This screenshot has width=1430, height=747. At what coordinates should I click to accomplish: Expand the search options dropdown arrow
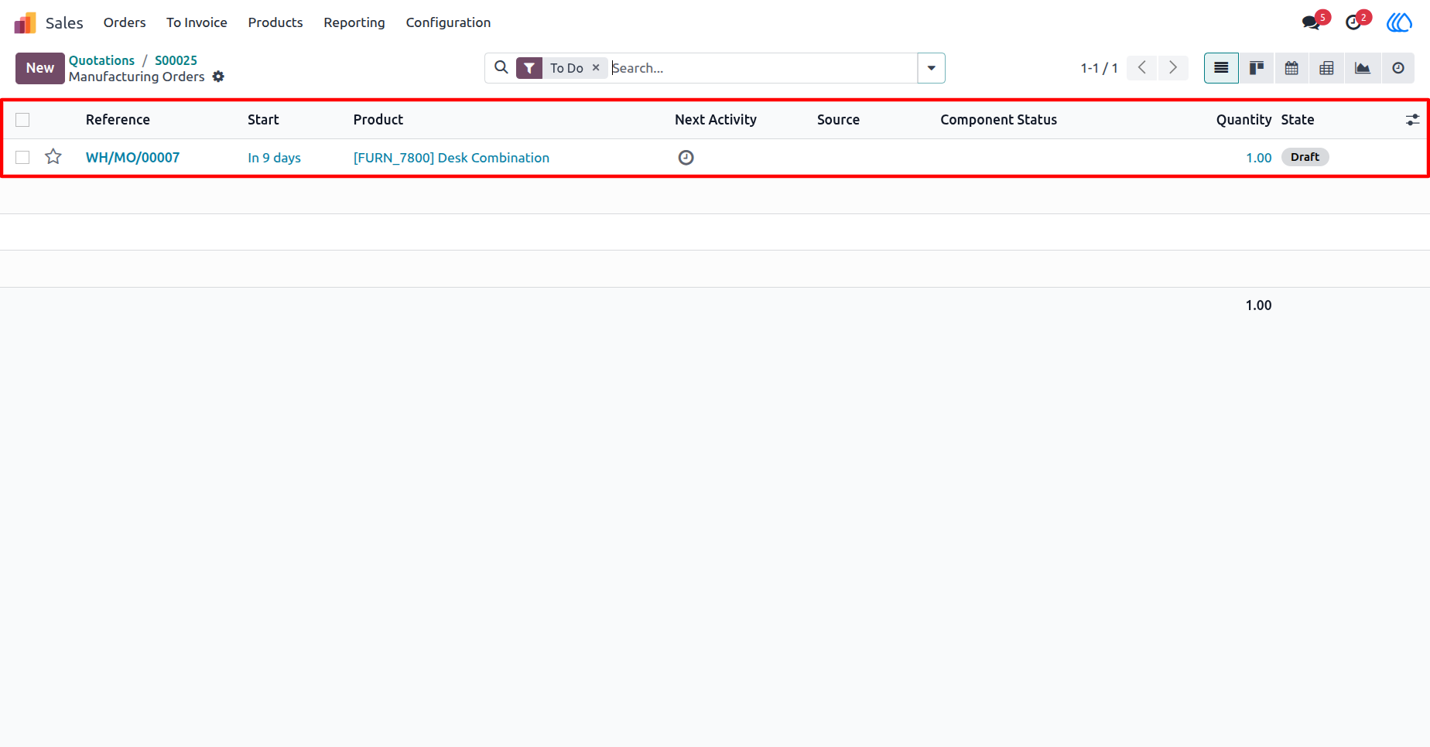[931, 68]
